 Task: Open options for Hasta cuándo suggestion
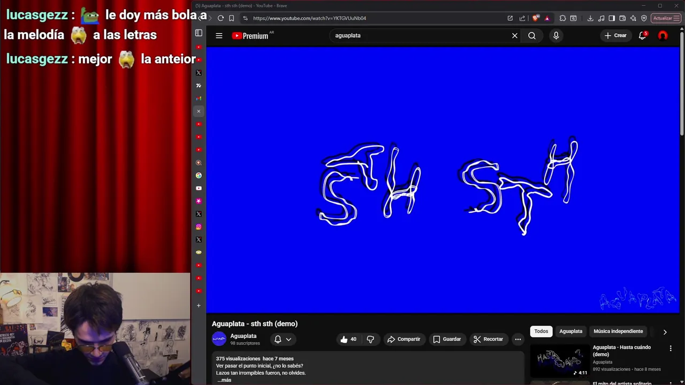click(671, 348)
